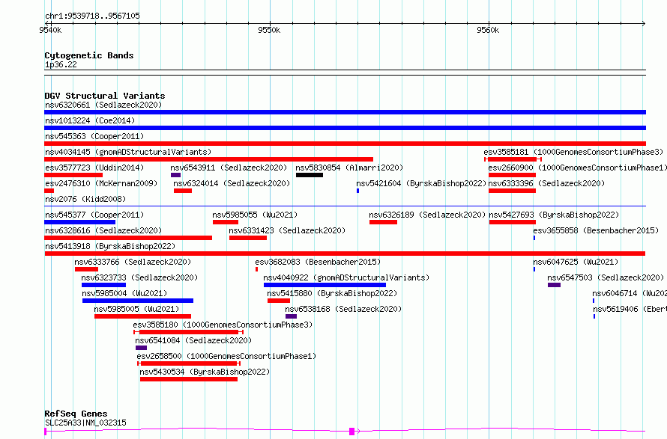667x439 pixels.
Task: Select nsv6046714 variant label
Action: [x=629, y=293]
